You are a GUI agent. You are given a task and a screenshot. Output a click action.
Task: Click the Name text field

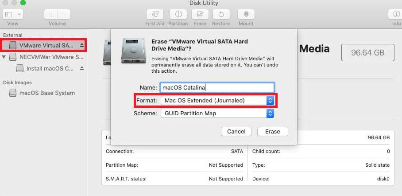point(217,88)
